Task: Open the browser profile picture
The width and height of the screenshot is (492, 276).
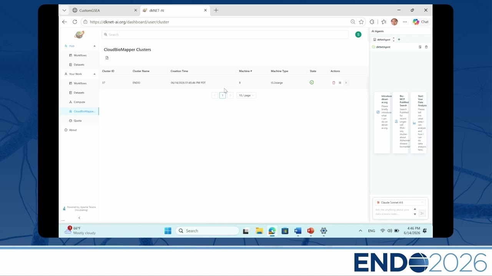Action: pyautogui.click(x=394, y=22)
